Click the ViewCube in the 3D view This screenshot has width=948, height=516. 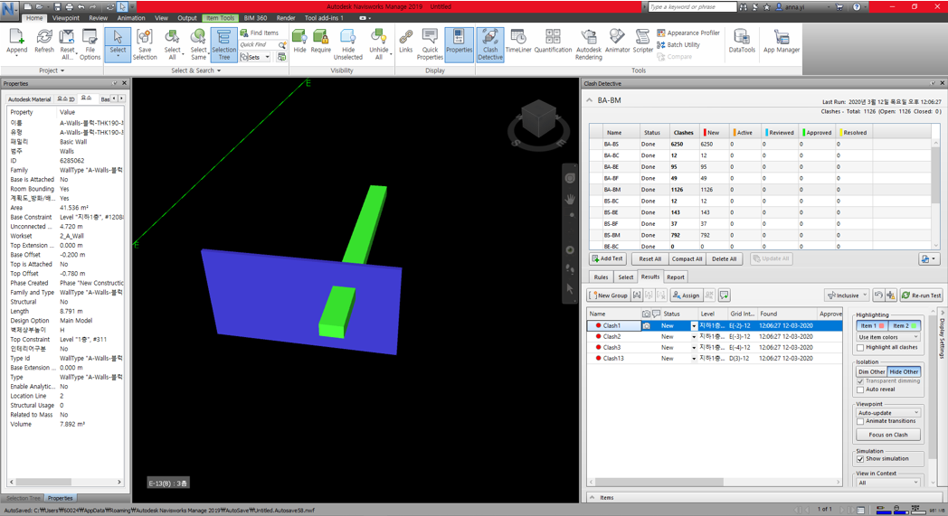pyautogui.click(x=538, y=118)
